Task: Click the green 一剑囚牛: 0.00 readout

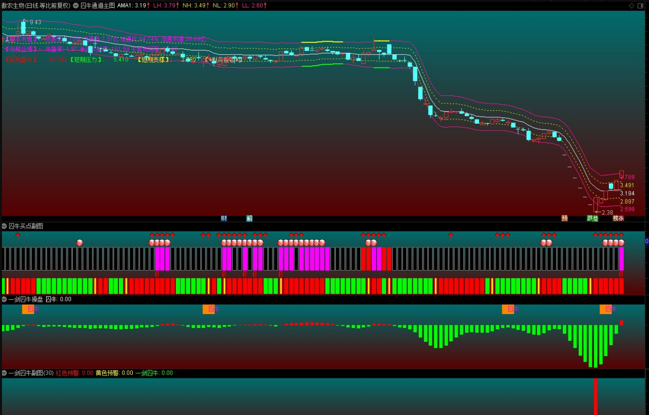Action: (154, 373)
